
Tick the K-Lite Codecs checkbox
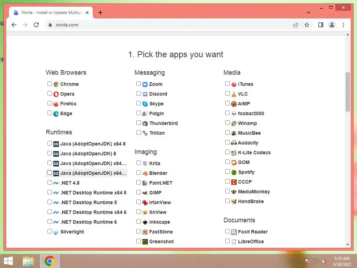click(x=227, y=152)
